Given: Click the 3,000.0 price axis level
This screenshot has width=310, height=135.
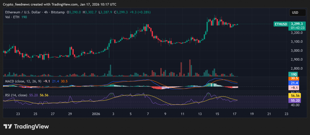Looking at the screenshot, I should point(296,51).
